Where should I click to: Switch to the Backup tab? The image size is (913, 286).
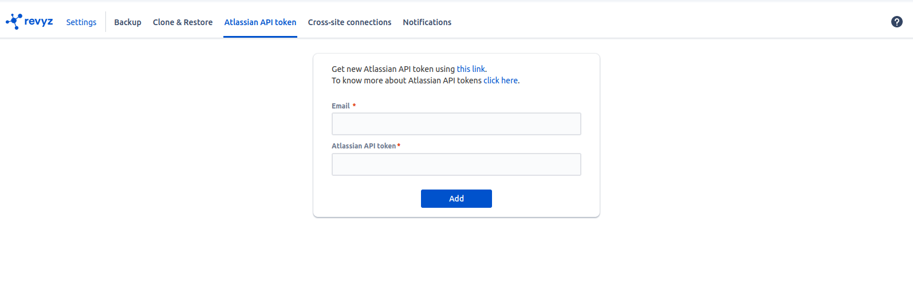[128, 22]
